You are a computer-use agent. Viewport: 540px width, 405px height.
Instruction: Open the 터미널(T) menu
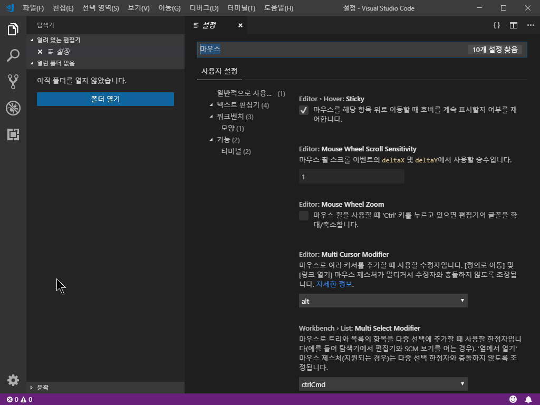coord(242,8)
